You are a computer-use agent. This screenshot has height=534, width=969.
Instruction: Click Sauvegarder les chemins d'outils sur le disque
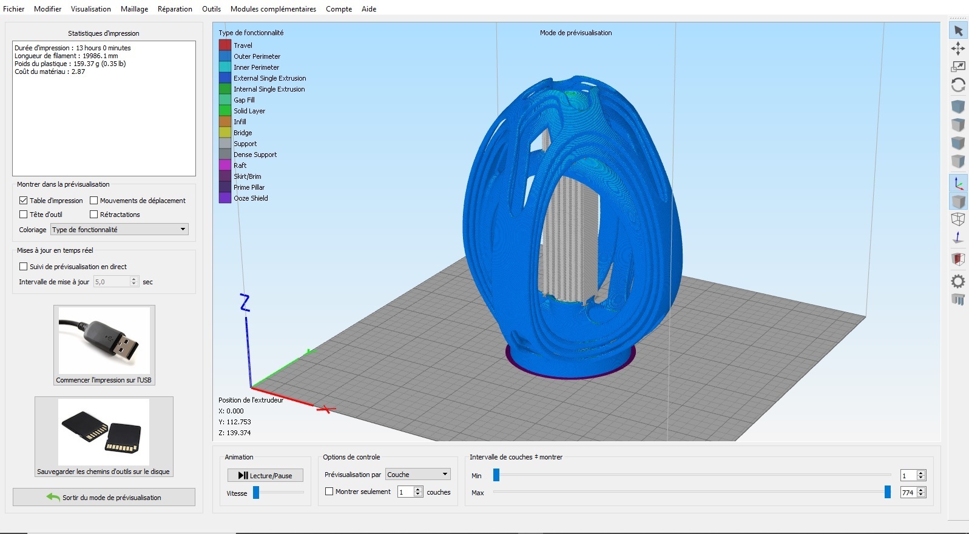104,436
